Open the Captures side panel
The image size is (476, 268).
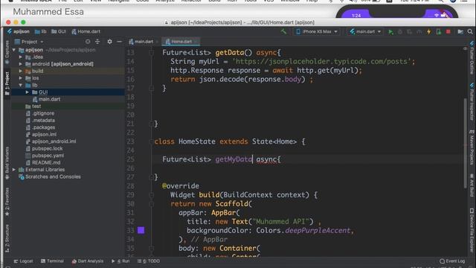(x=7, y=53)
